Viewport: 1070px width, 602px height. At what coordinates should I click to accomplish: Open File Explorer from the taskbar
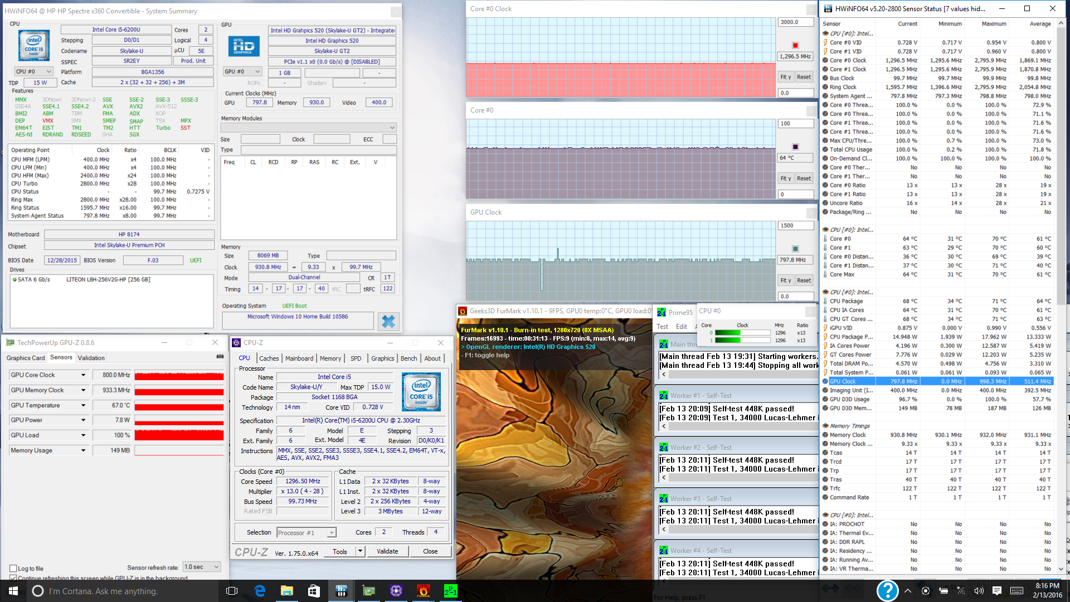286,591
